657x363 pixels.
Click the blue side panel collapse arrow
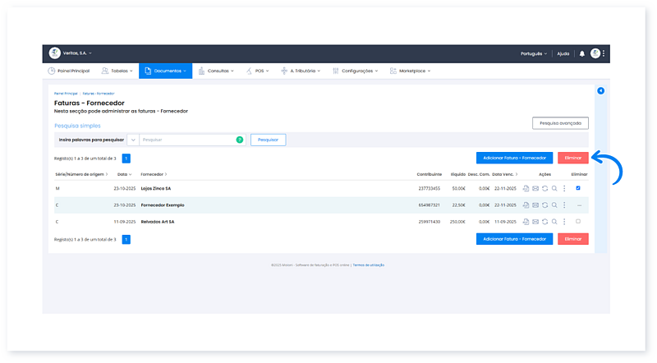[x=600, y=90]
